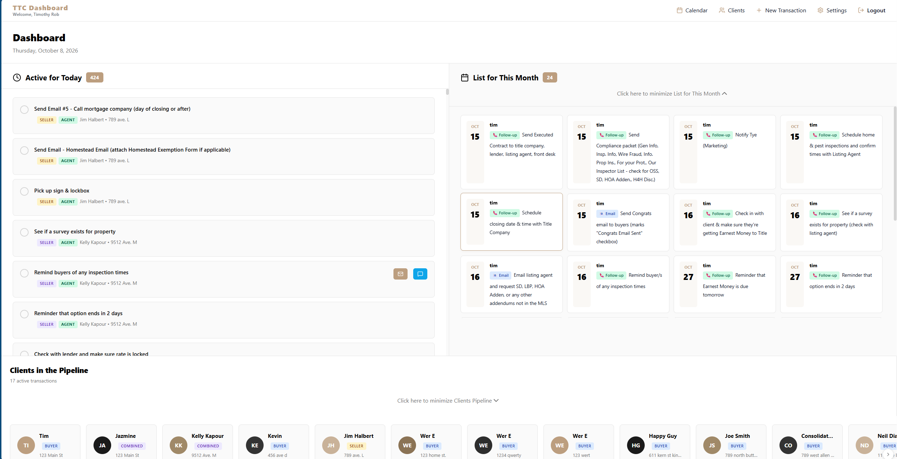Click the next arrow in the clients pipeline carousel

[888, 454]
